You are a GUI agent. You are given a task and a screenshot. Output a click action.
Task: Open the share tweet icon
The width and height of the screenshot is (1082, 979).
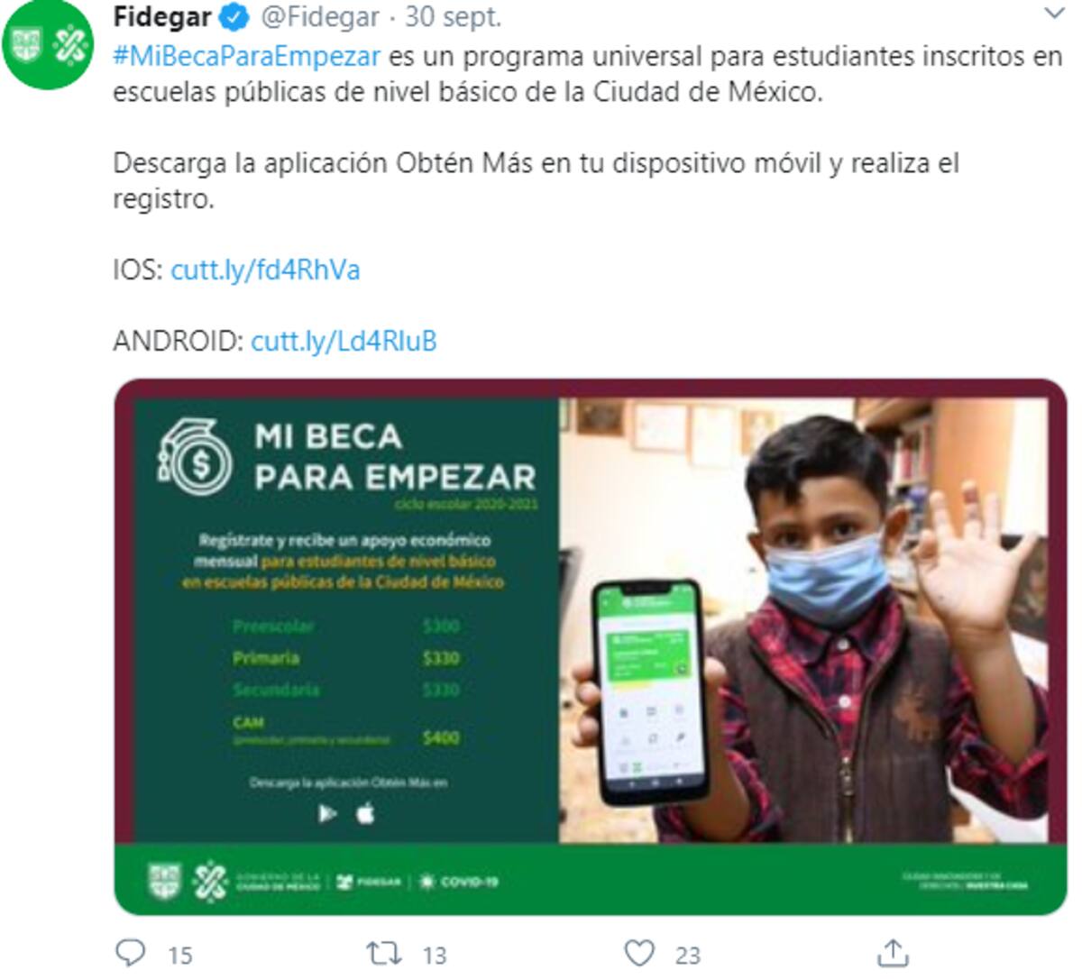[893, 952]
